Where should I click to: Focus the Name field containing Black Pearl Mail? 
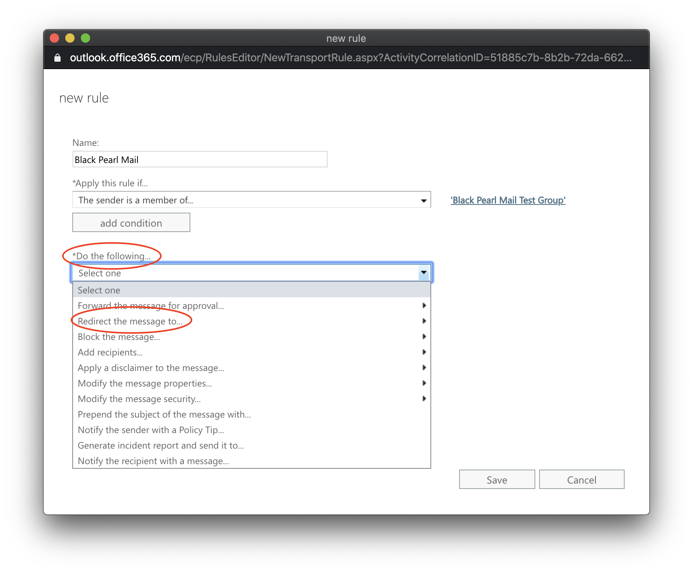[200, 159]
